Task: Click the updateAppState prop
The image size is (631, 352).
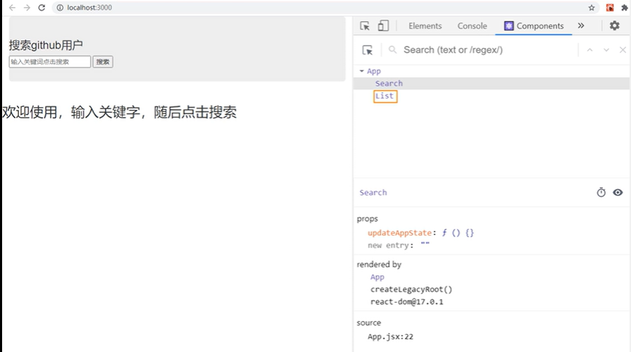Action: [x=399, y=233]
